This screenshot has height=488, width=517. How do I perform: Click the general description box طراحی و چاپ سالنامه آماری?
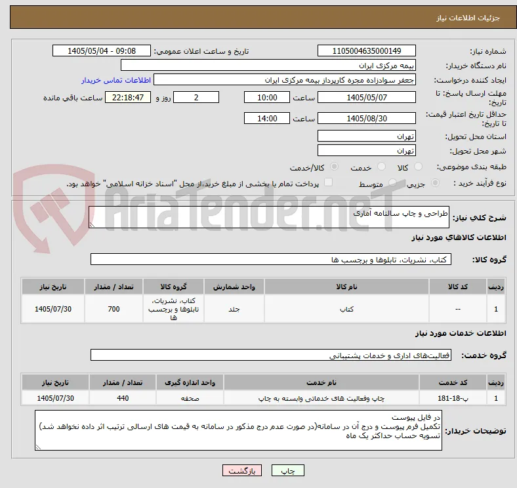coord(269,217)
